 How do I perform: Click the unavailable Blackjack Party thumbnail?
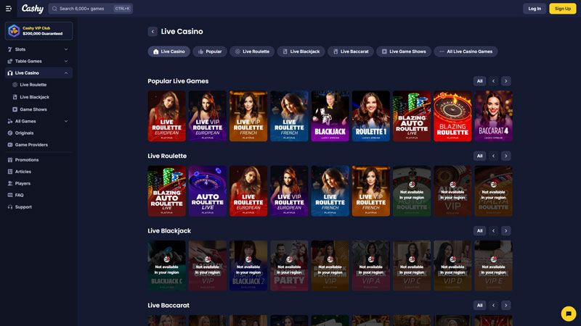(289, 265)
